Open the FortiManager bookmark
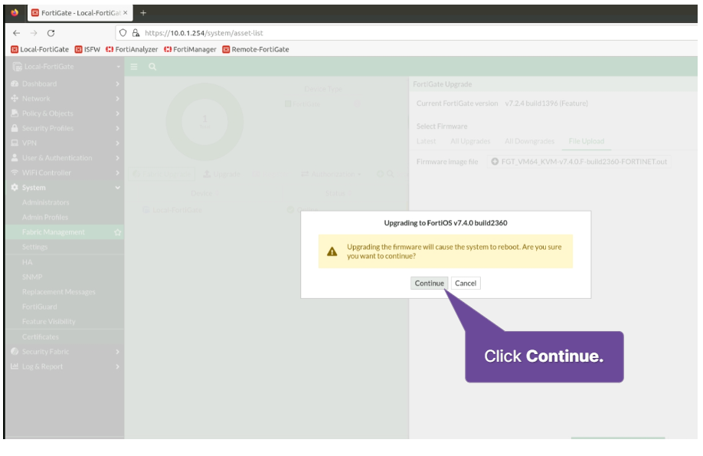 pos(190,49)
